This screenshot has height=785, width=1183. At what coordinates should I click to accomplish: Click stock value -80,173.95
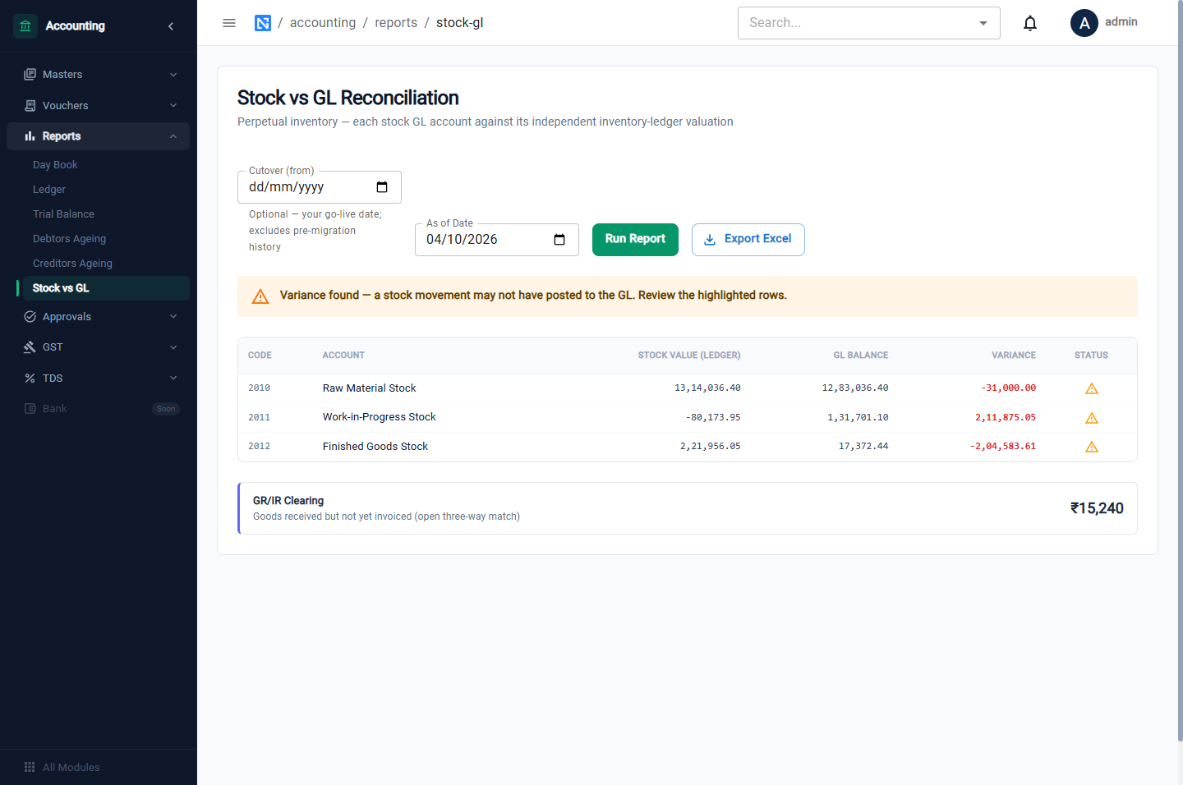[x=713, y=418]
